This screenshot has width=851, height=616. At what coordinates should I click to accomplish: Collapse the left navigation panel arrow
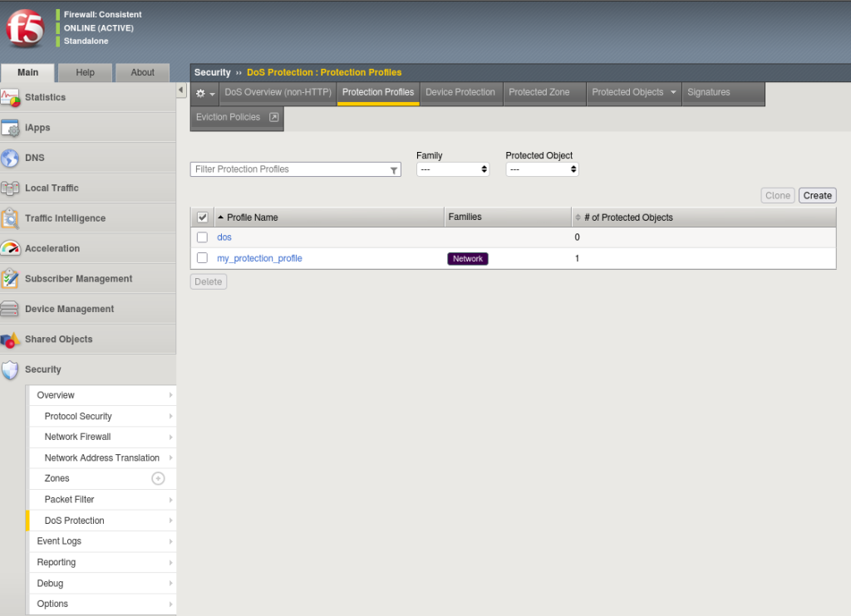181,90
